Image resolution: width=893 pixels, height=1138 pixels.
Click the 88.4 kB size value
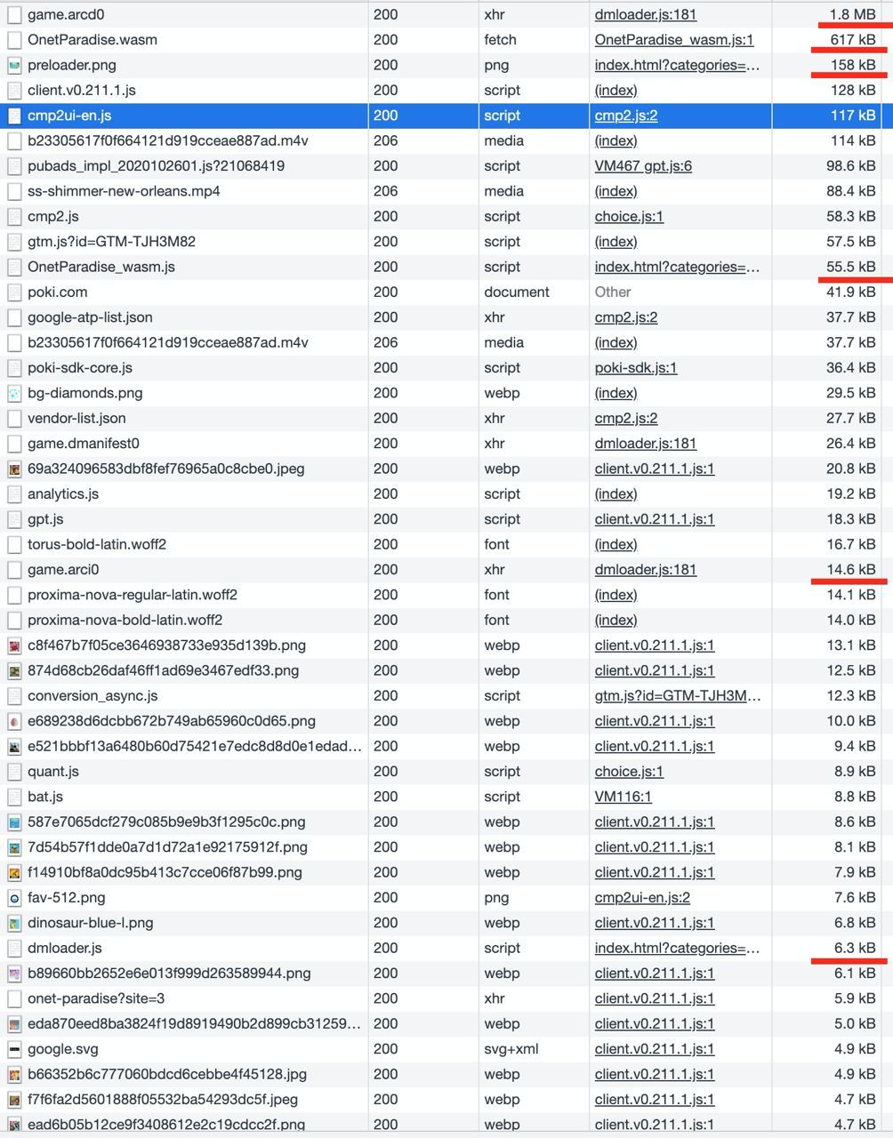click(851, 191)
